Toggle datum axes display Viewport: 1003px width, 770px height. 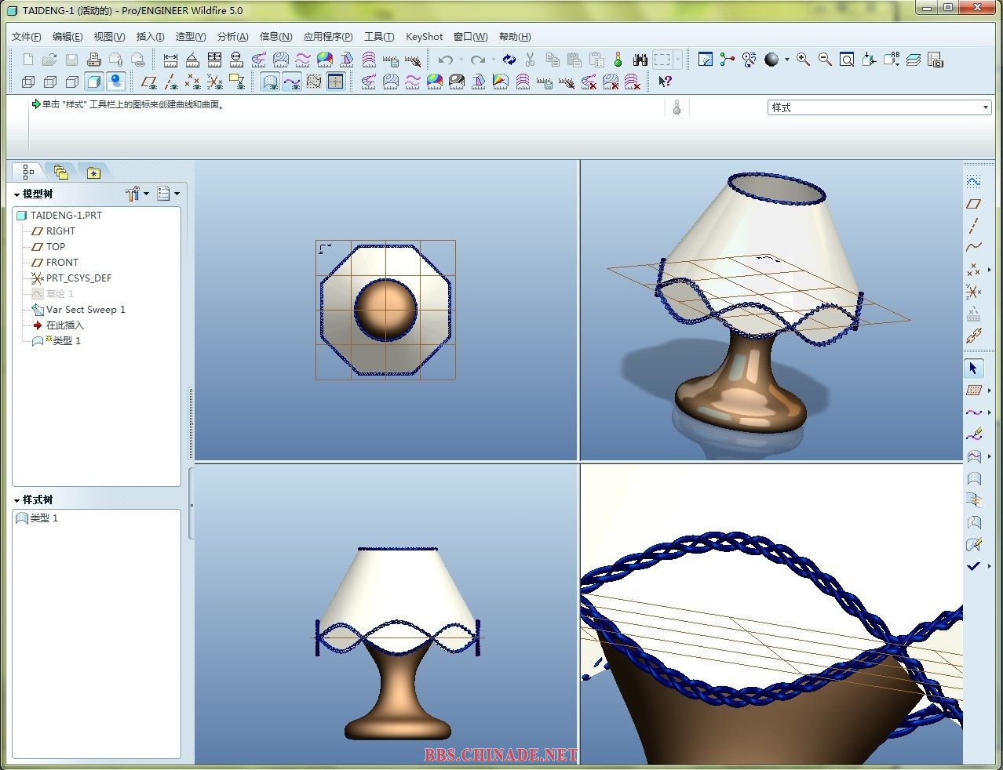[x=171, y=82]
